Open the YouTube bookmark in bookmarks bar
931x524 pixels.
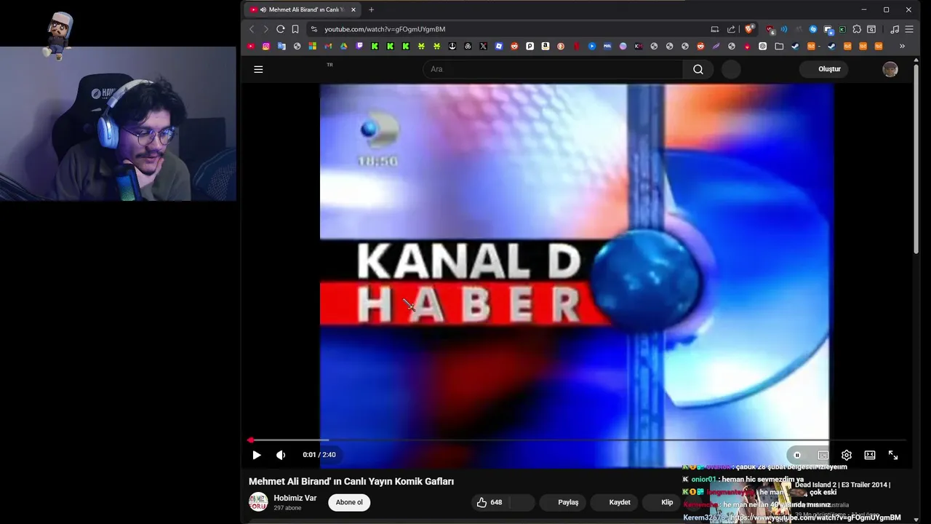[251, 46]
